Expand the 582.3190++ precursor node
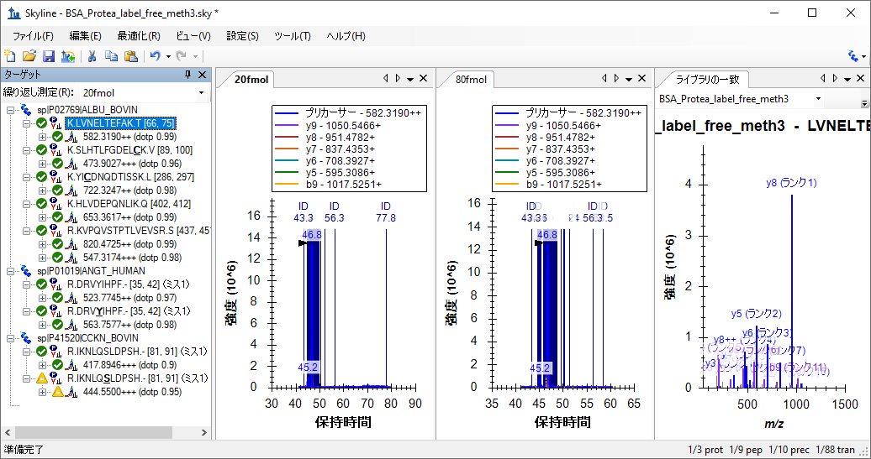871x459 pixels. (43, 137)
